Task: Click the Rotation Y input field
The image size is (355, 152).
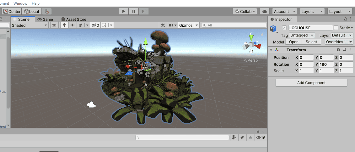Action: pyautogui.click(x=326, y=64)
